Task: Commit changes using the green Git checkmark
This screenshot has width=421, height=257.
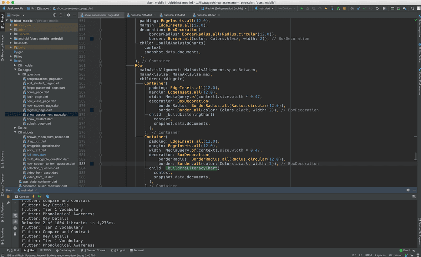Action: 364,8
